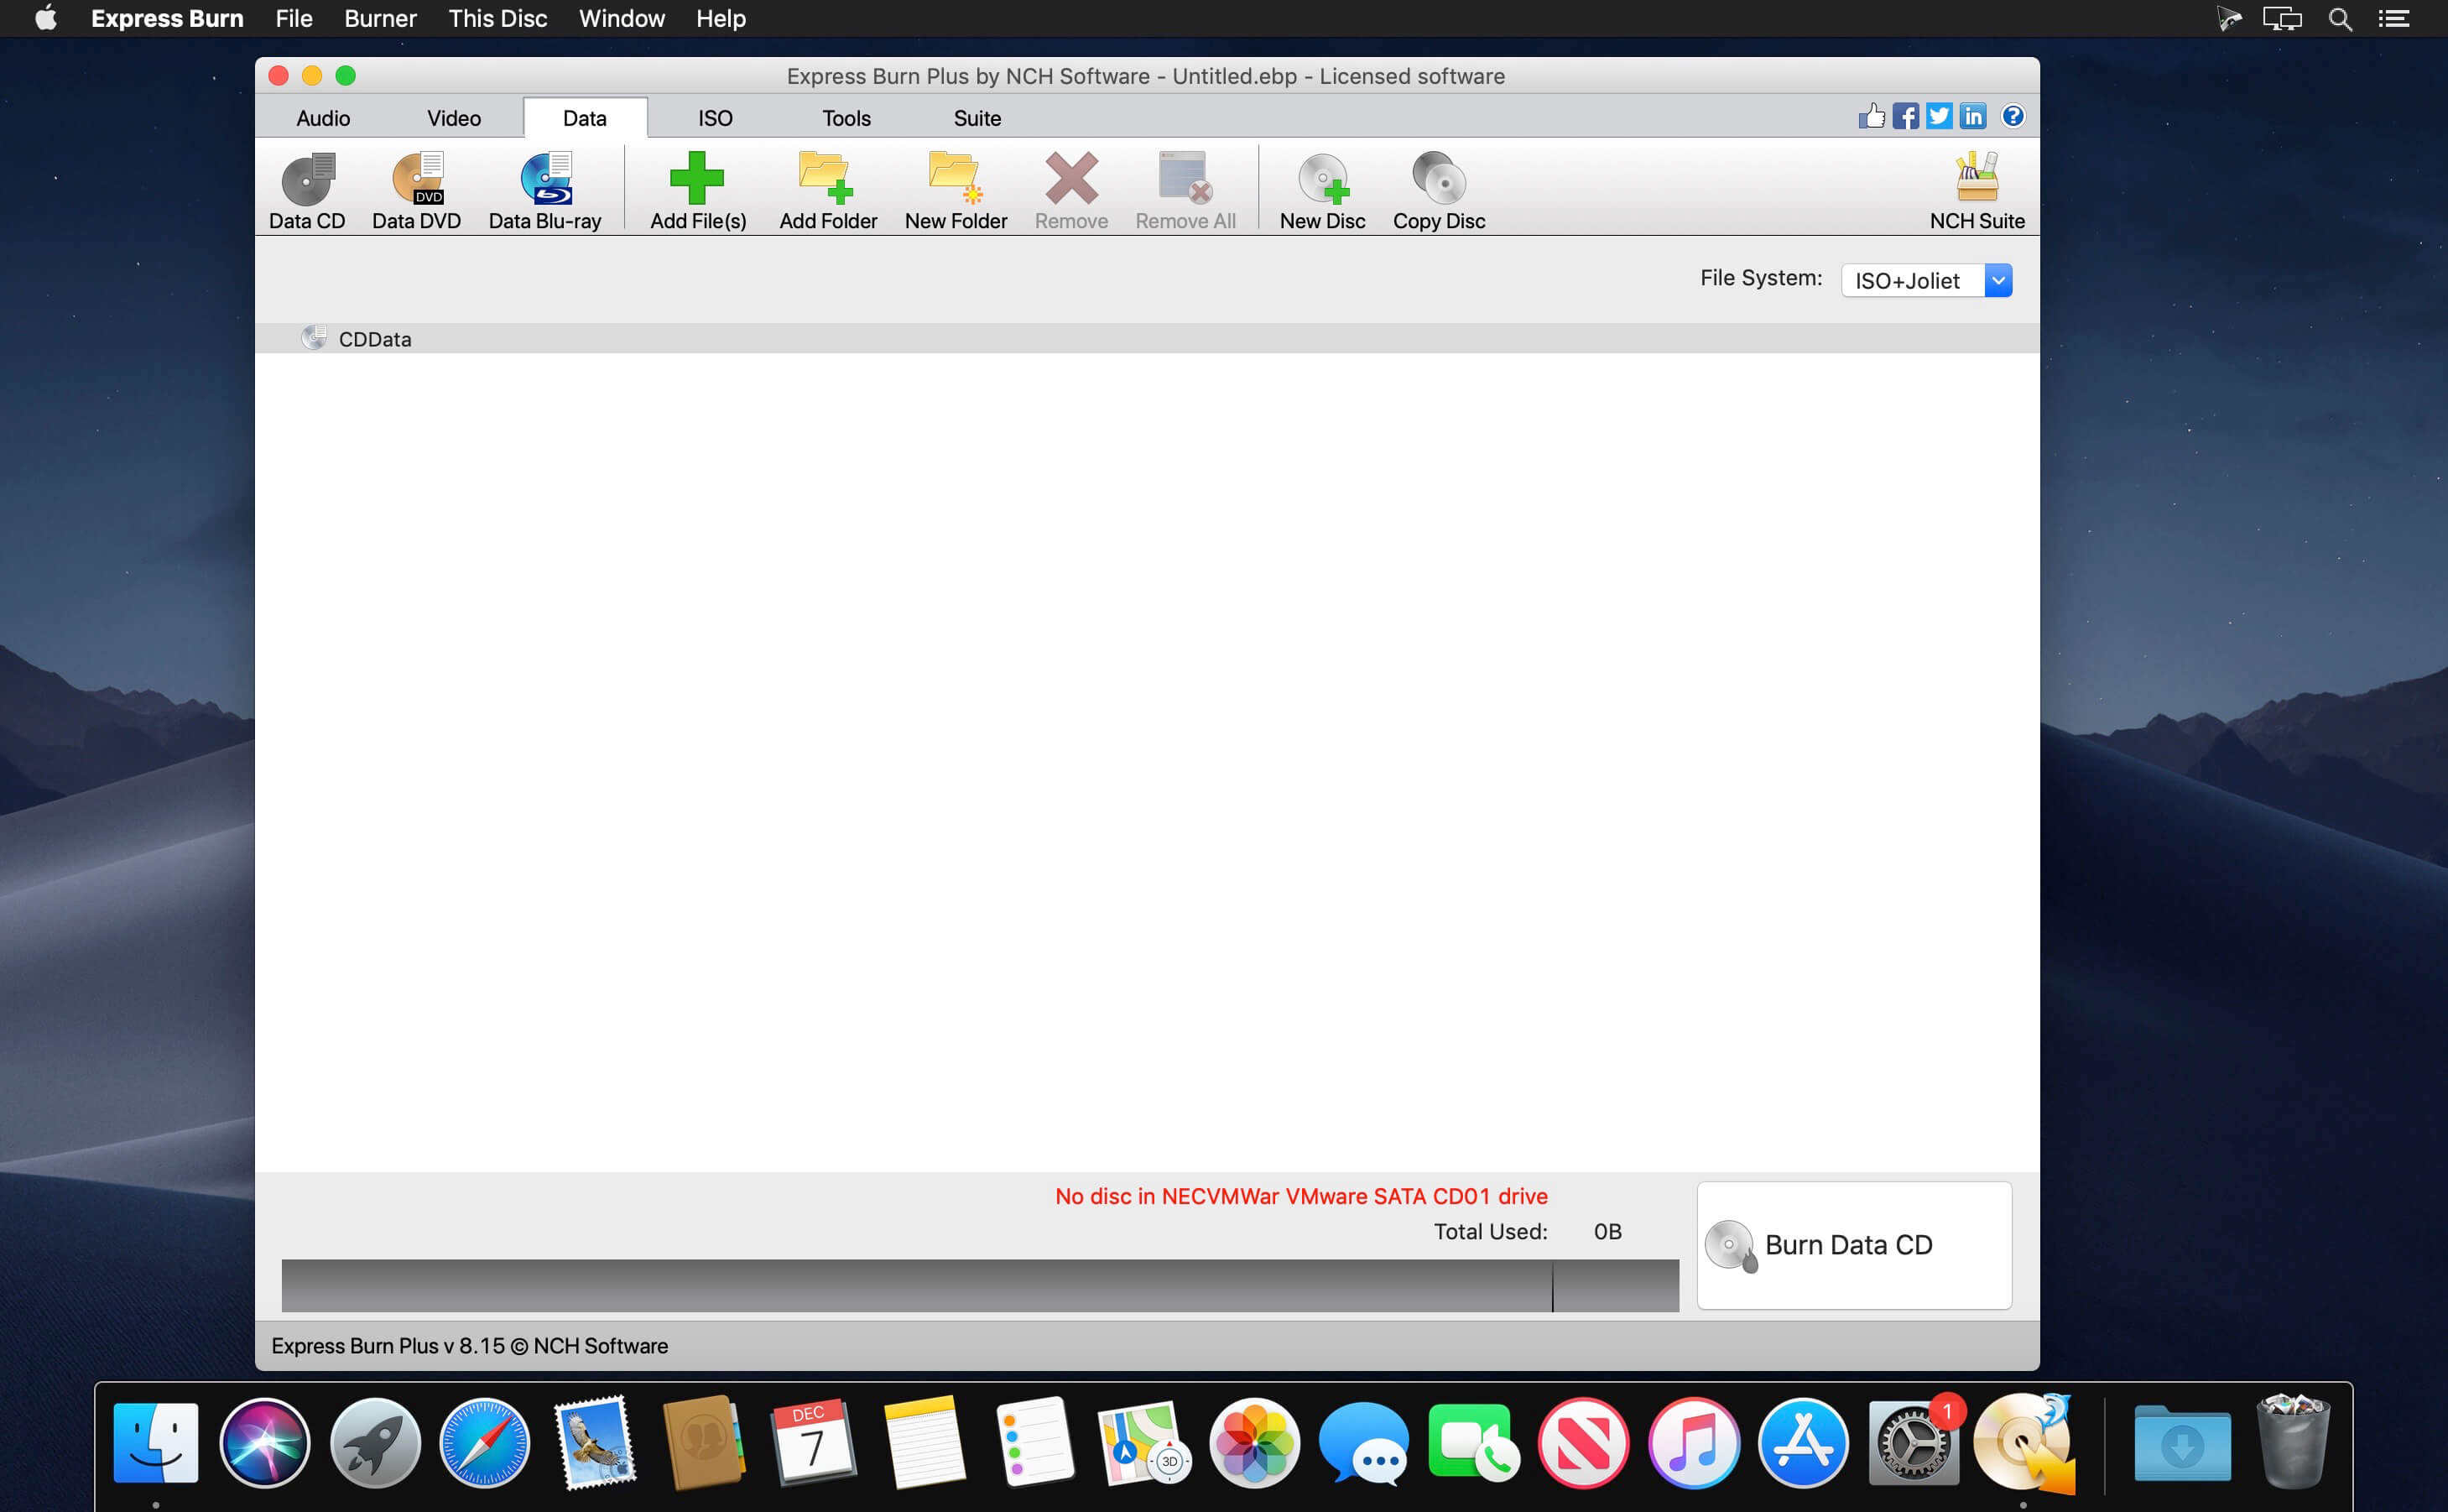Viewport: 2448px width, 1512px height.
Task: Open the Copy Disc tool
Action: pyautogui.click(x=1439, y=192)
